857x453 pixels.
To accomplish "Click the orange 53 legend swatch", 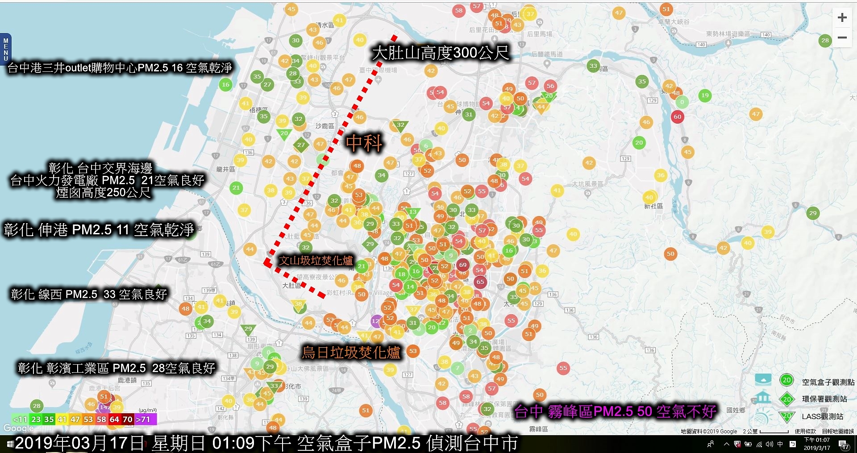I will click(88, 420).
